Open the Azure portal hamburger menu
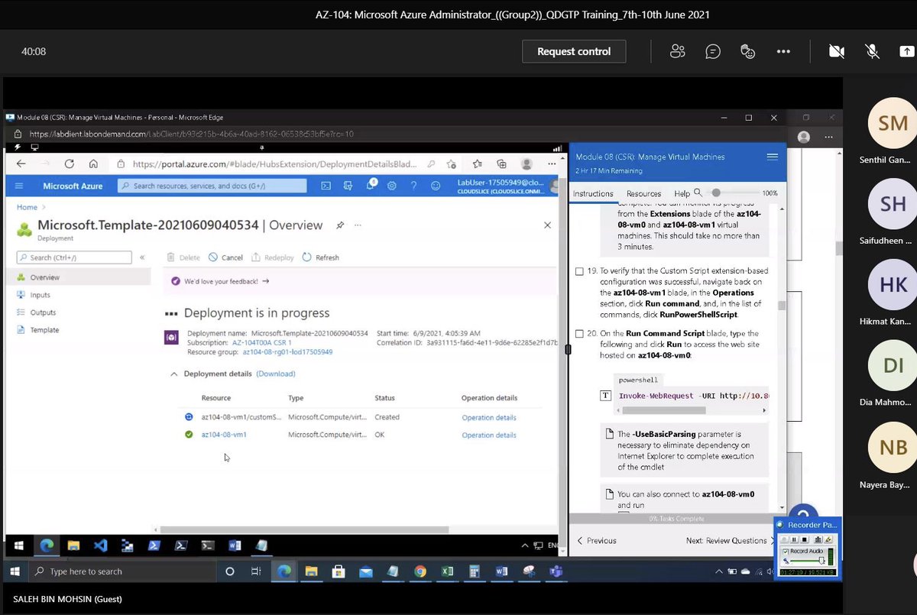 tap(19, 186)
